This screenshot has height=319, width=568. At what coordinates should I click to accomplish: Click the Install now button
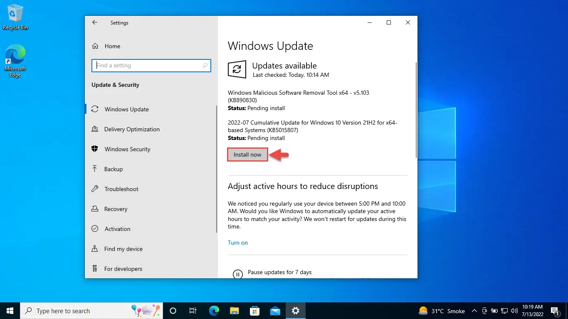(x=247, y=155)
